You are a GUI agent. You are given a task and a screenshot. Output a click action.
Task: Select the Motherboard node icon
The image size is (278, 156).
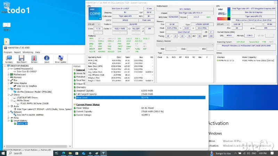(11, 75)
